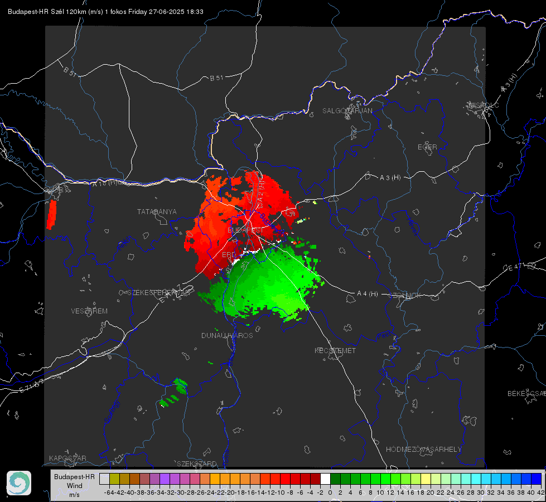Viewport: 546px width, 502px height.
Task: Click the 'B 51' road label at top center
Action: pos(216,78)
